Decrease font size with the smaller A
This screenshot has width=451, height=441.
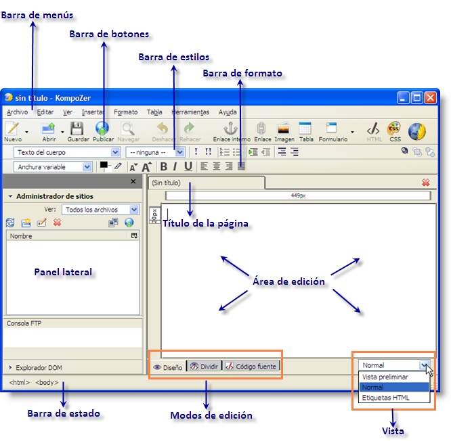pos(133,167)
